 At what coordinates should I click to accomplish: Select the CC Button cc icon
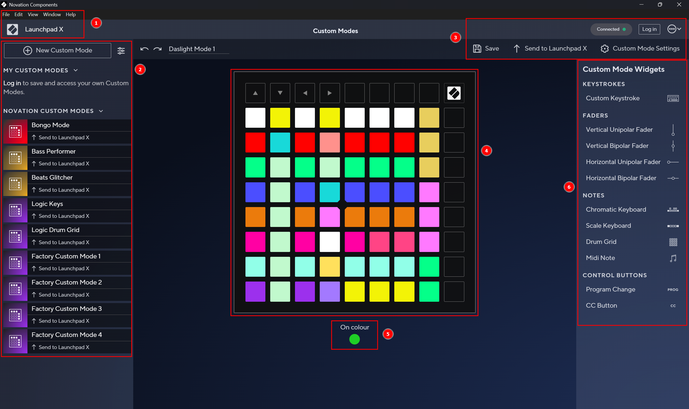(673, 306)
